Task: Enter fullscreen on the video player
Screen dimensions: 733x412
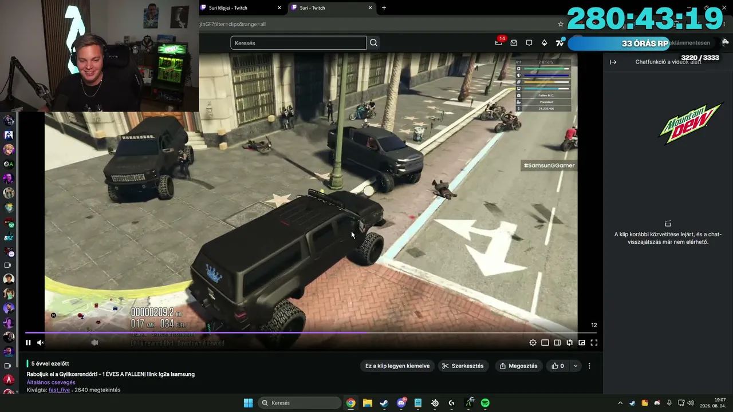Action: click(594, 343)
